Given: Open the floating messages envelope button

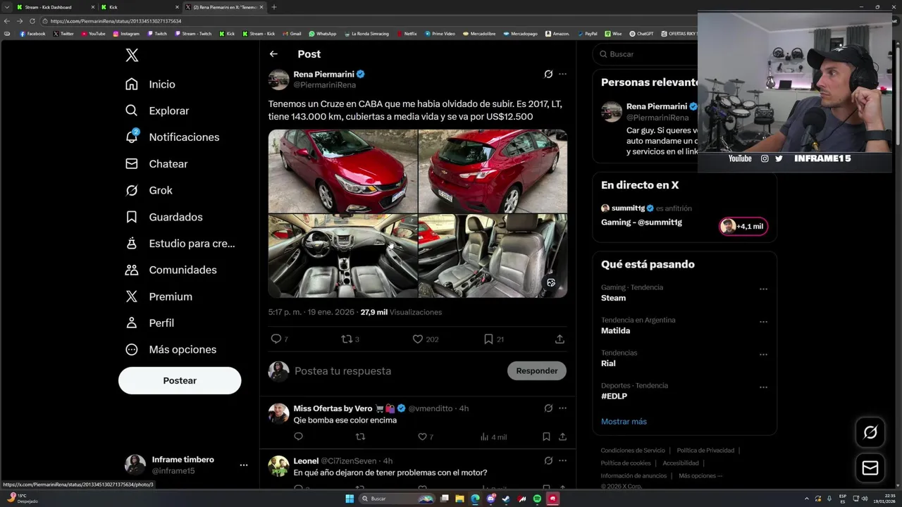Looking at the screenshot, I should point(870,468).
